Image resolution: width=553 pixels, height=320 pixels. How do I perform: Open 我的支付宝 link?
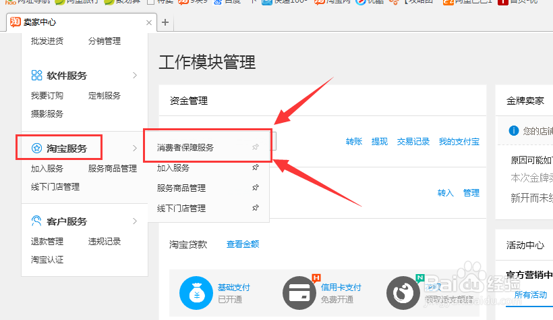point(459,142)
